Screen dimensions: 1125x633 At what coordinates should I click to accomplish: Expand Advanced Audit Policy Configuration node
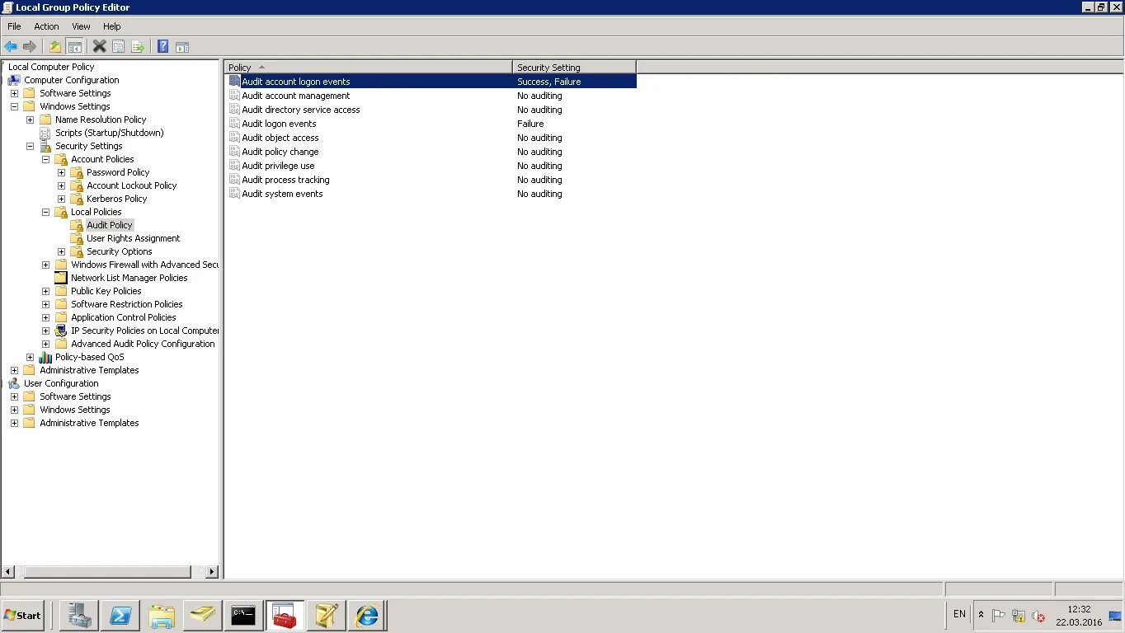45,344
